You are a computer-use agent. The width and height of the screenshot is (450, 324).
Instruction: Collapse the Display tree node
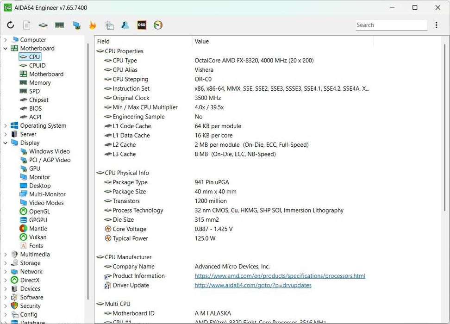pos(6,143)
